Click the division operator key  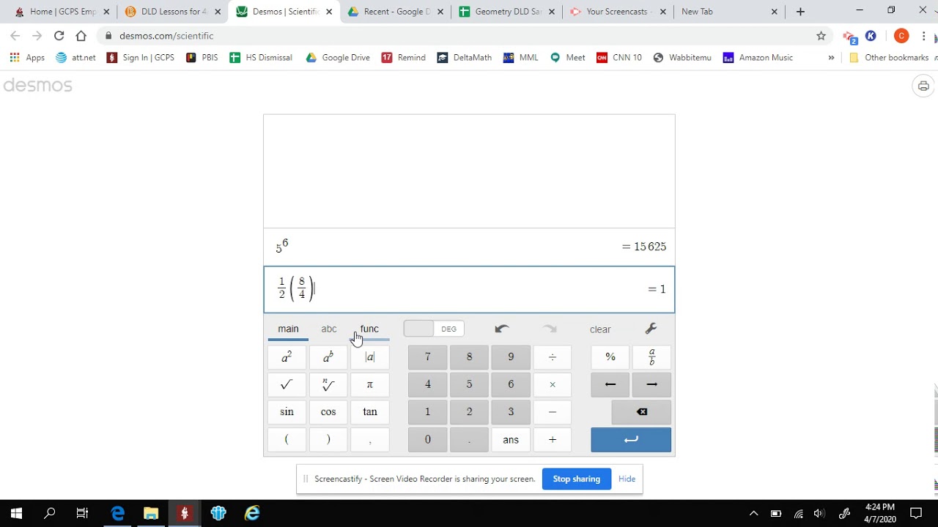click(553, 357)
